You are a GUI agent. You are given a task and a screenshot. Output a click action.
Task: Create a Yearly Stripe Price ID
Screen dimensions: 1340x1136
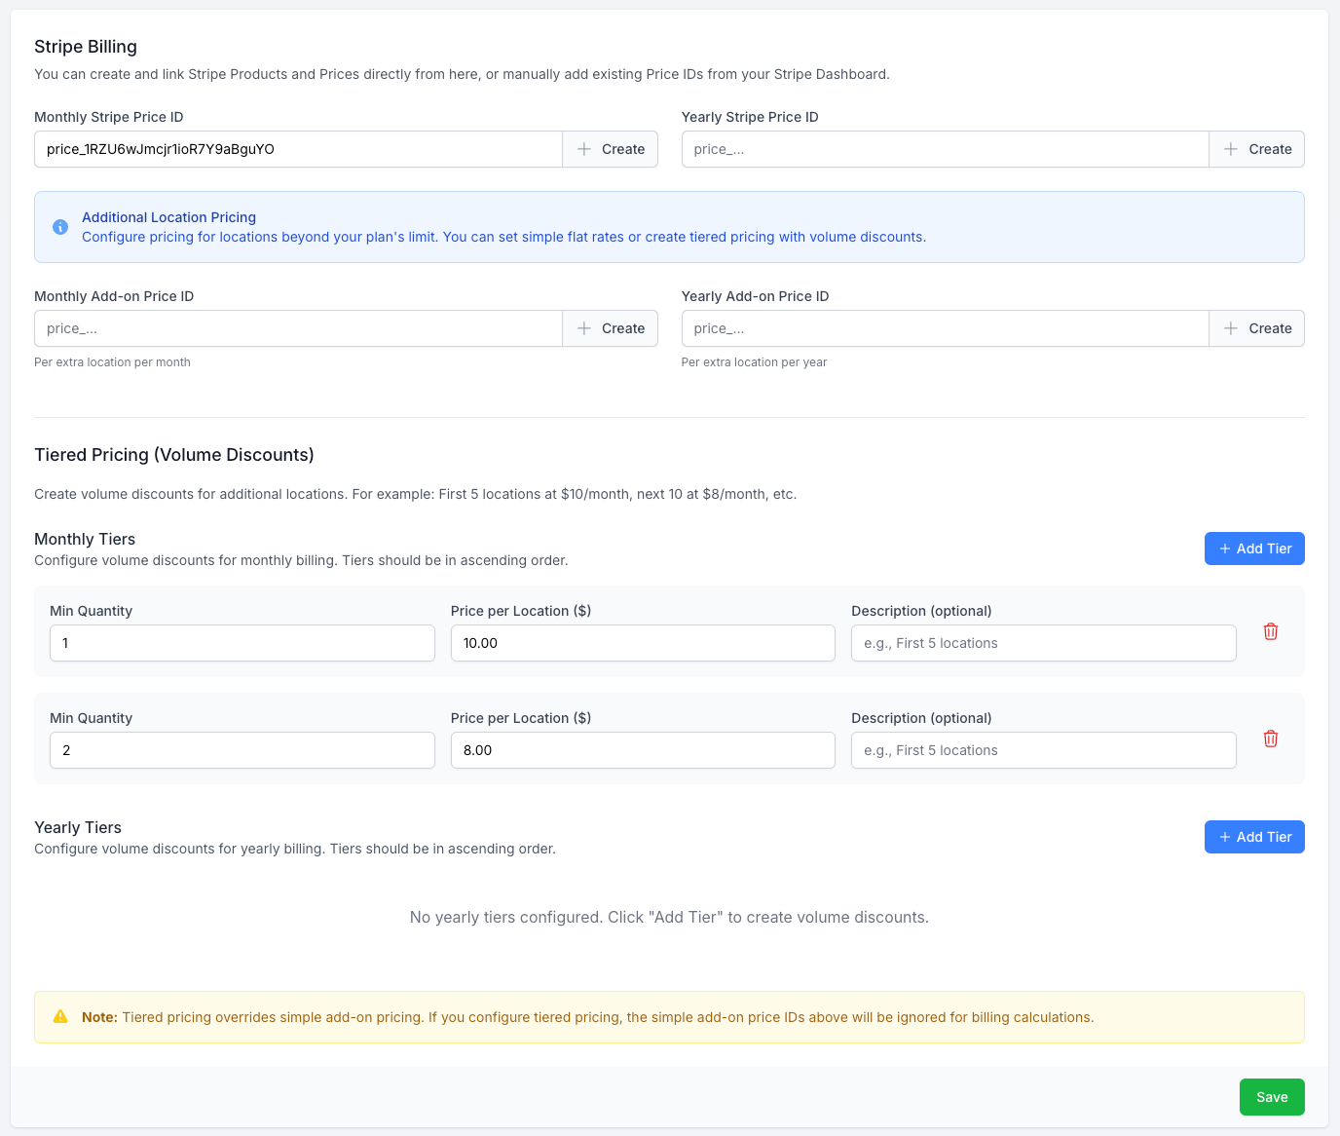coord(1256,149)
